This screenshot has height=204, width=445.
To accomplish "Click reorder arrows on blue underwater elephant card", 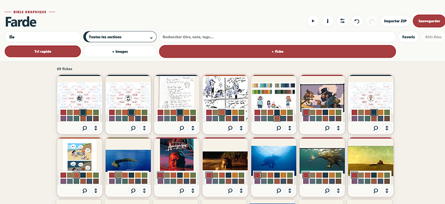I will pyautogui.click(x=290, y=191).
